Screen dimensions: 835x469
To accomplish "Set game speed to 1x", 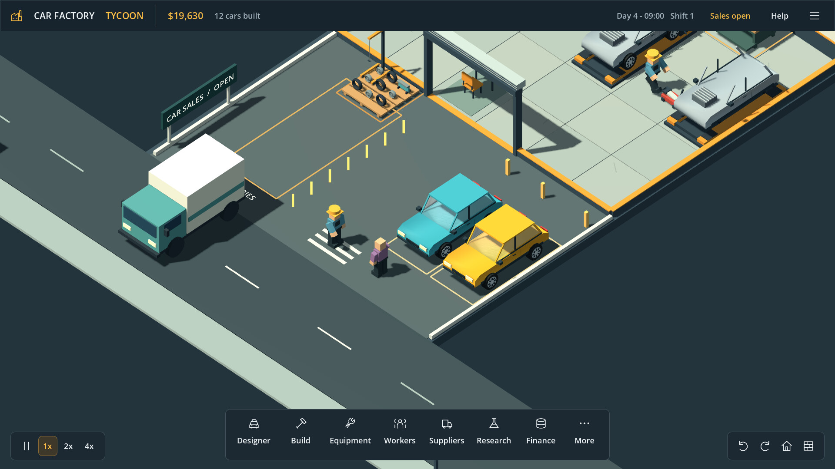I will pos(48,446).
